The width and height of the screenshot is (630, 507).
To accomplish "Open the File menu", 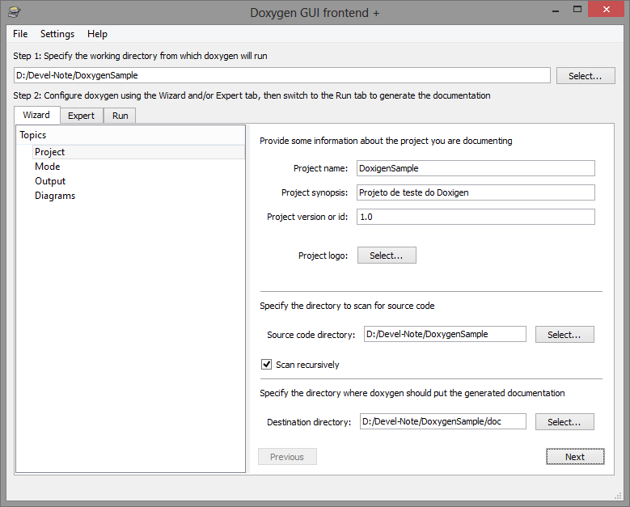I will [x=20, y=34].
